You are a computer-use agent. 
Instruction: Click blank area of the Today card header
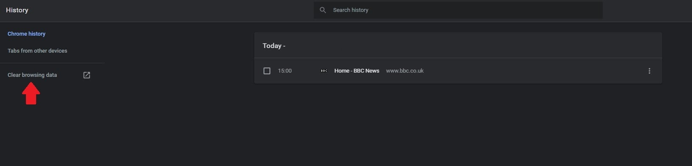[x=468, y=45]
